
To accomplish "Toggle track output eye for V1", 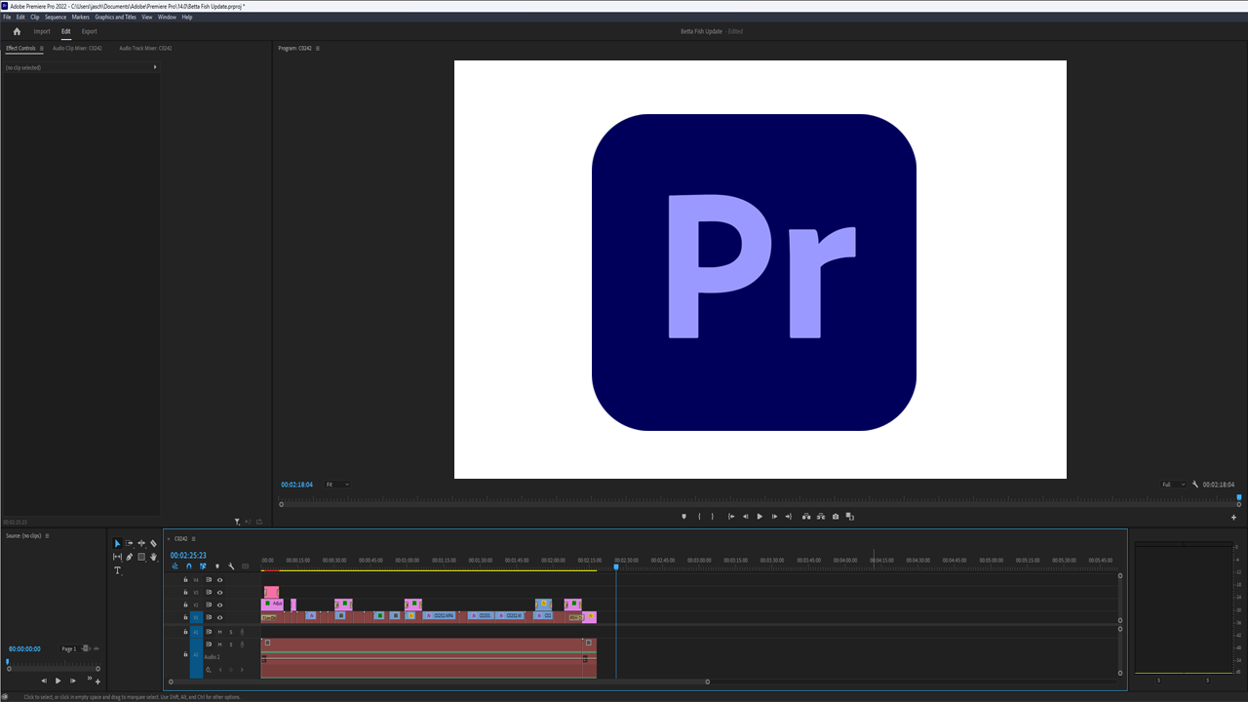I will [x=219, y=617].
